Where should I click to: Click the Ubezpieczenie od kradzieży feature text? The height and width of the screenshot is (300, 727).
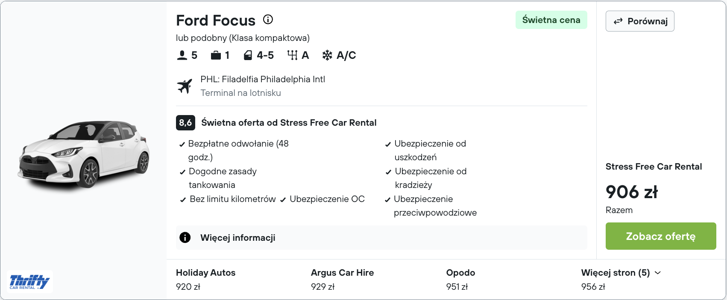pos(431,178)
